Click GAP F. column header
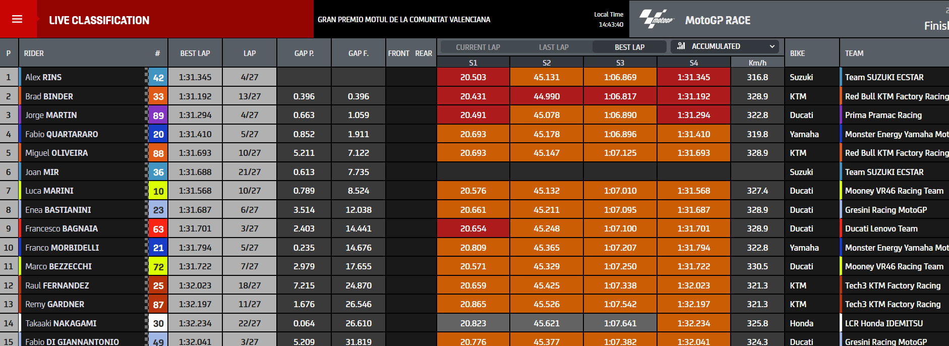949x346 pixels. (x=359, y=53)
